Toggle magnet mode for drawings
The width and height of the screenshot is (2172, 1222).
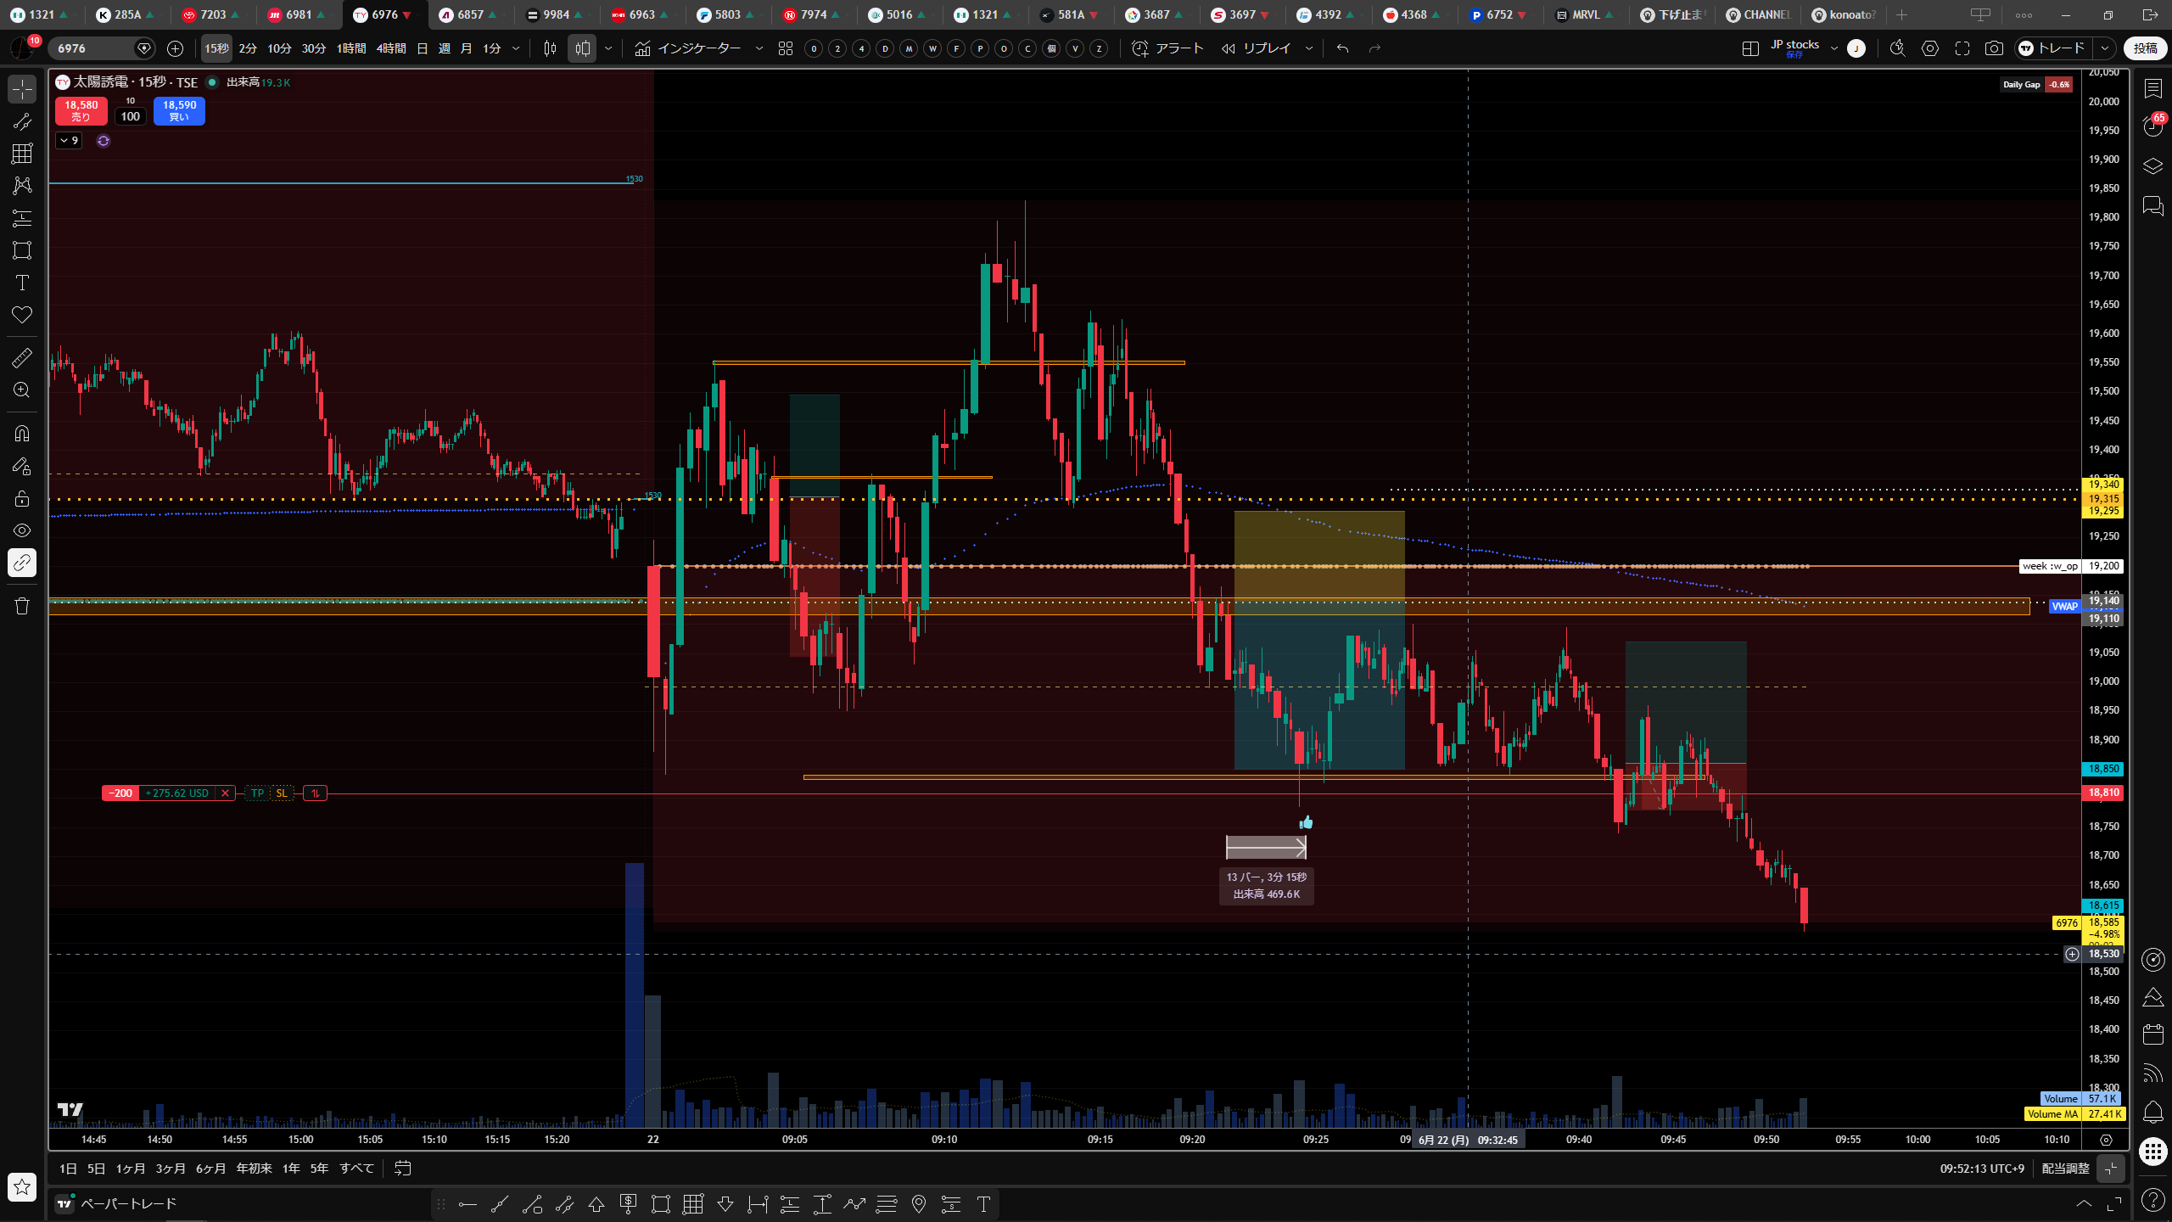[x=22, y=433]
